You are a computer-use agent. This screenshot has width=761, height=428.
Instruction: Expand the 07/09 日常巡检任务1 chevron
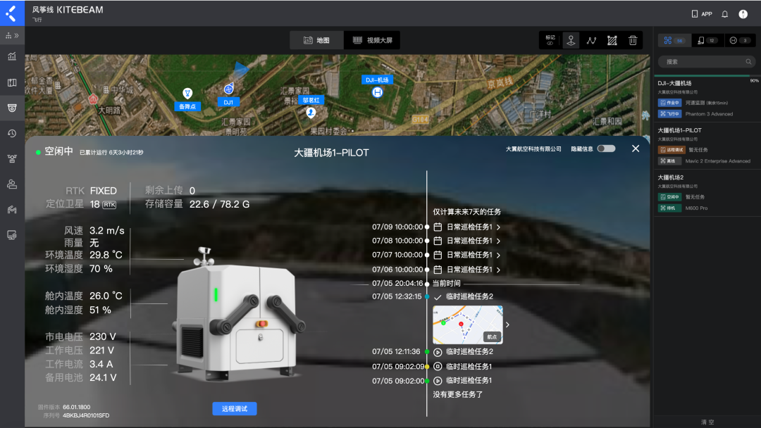498,227
